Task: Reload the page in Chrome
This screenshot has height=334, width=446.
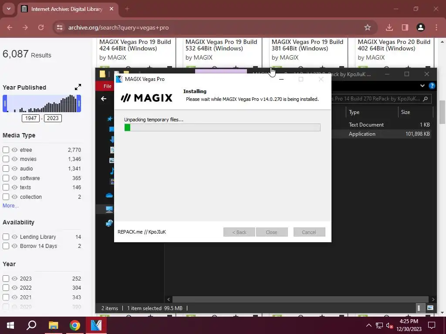Action: (x=41, y=27)
